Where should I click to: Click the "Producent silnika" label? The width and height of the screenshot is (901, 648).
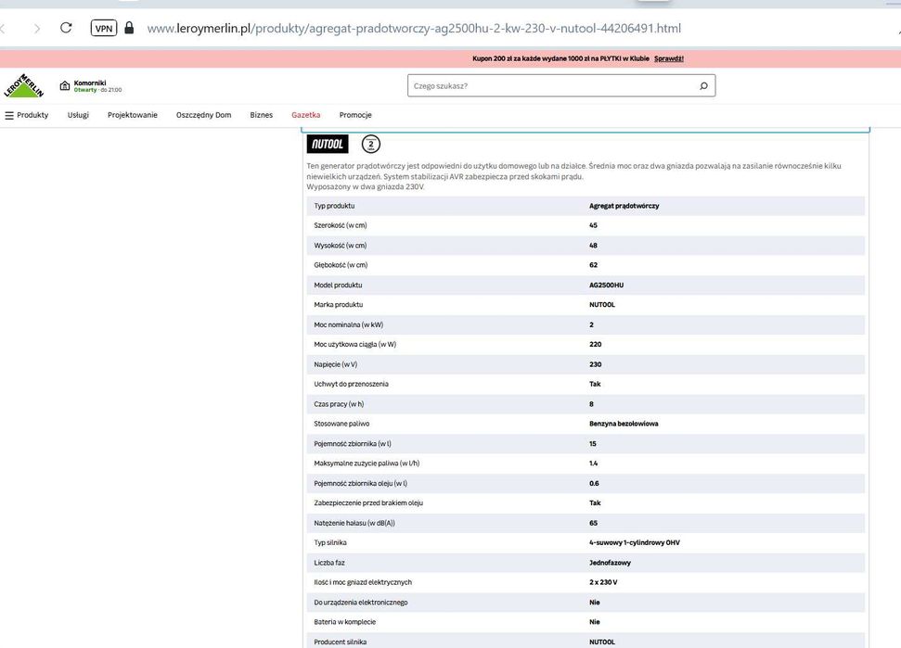tap(341, 642)
